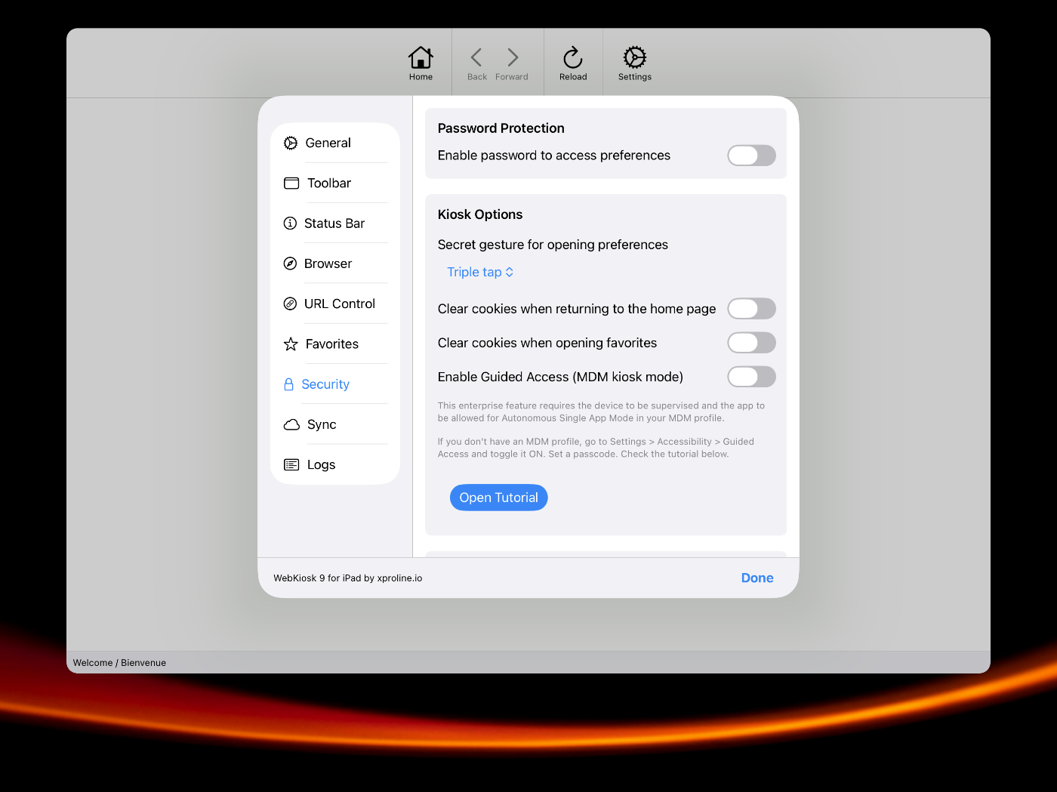Click the Sync cloud icon
The width and height of the screenshot is (1057, 792).
click(x=291, y=425)
